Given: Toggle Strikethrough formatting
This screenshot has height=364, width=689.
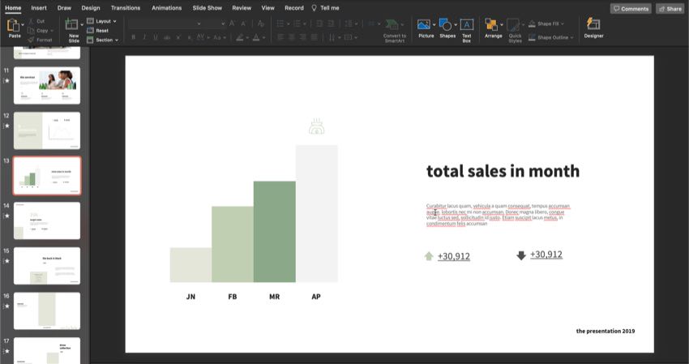Looking at the screenshot, I should [166, 38].
